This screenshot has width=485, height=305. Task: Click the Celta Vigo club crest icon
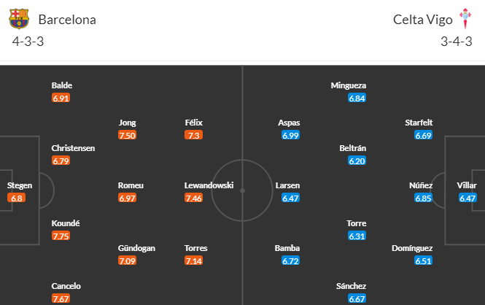tap(465, 18)
